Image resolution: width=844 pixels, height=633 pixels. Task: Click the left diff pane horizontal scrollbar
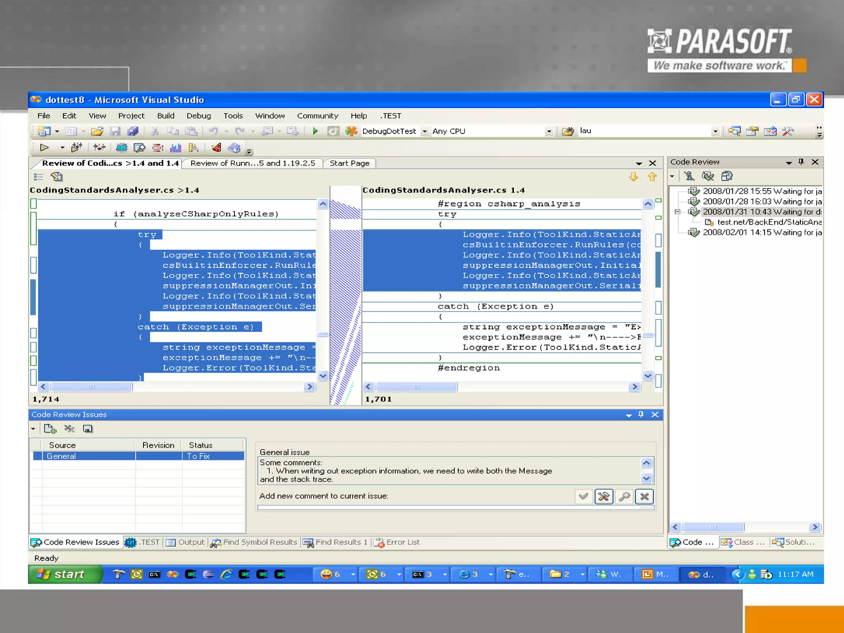coord(91,387)
